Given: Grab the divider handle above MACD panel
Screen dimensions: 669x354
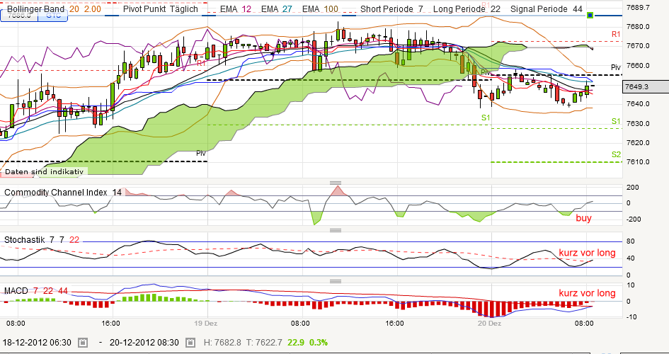Looking at the screenshot, I should [x=336, y=282].
